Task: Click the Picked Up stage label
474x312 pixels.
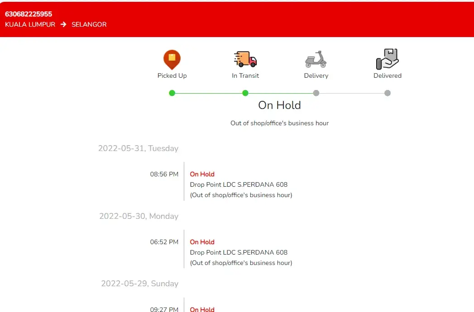Action: click(172, 76)
